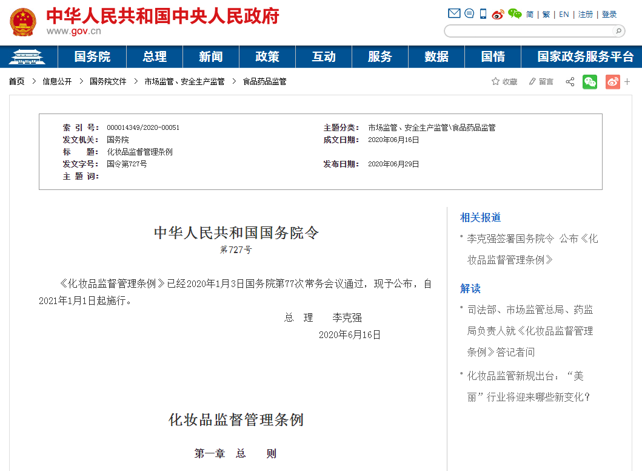Leave a comment via the 留言 pencil button
642x471 pixels.
541,82
